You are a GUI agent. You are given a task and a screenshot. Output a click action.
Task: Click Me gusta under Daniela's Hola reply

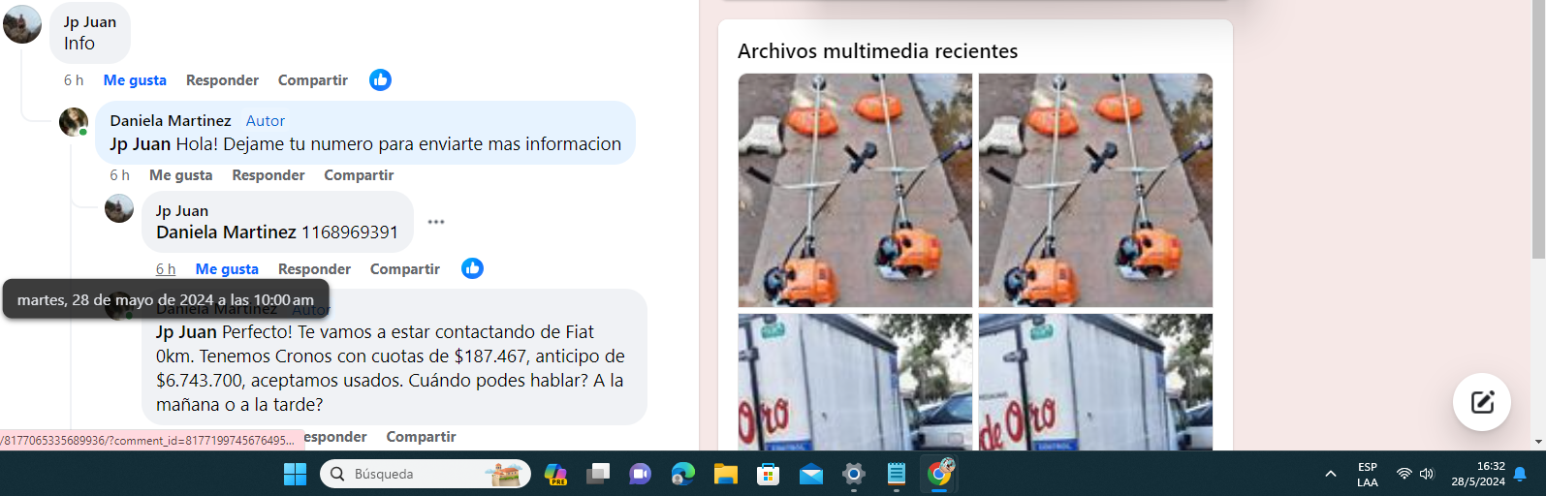pyautogui.click(x=181, y=175)
